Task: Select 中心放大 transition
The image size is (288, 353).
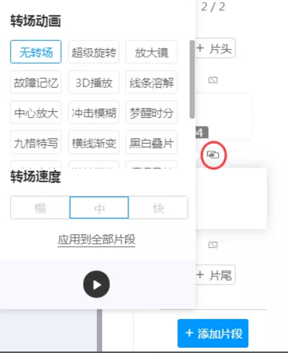Action: coord(36,112)
